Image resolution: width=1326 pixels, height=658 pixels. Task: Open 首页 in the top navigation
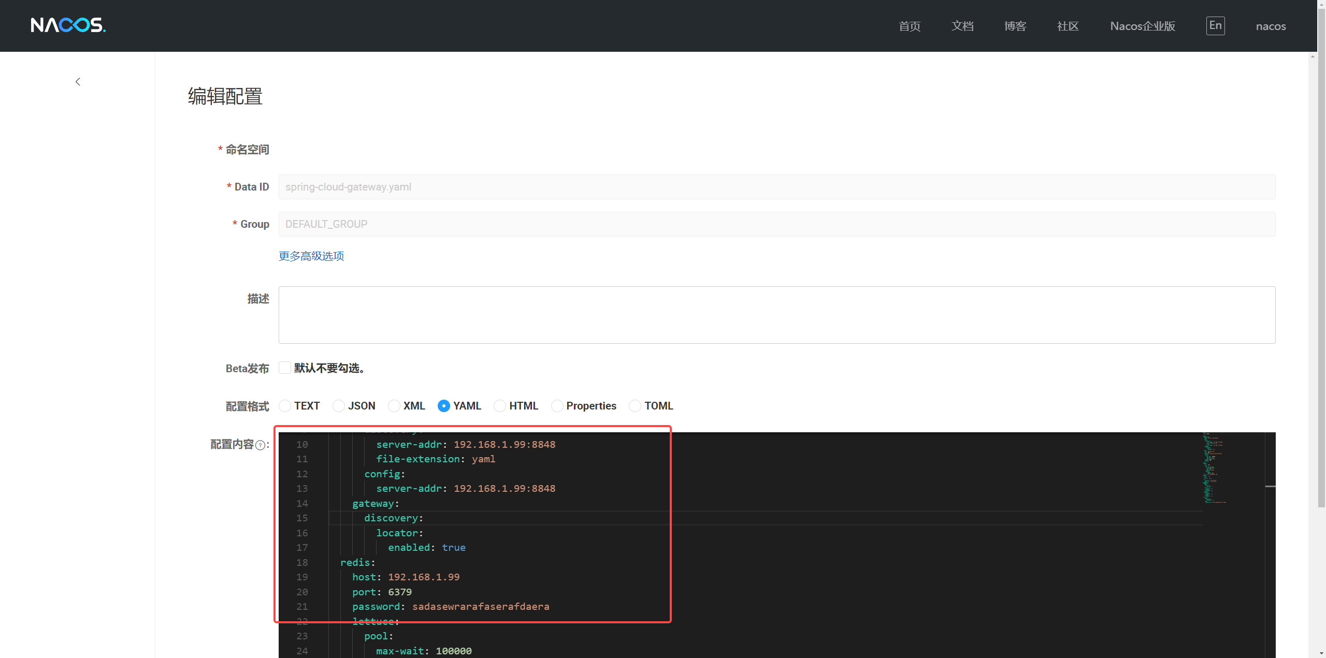point(910,26)
